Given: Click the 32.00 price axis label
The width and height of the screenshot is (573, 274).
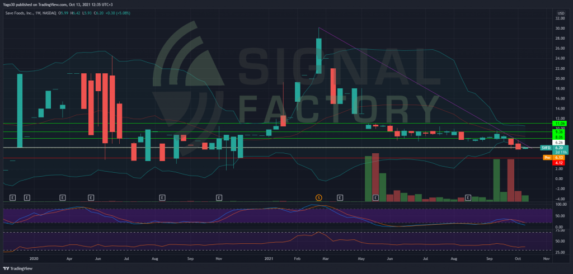Looking at the screenshot, I should click(561, 18).
